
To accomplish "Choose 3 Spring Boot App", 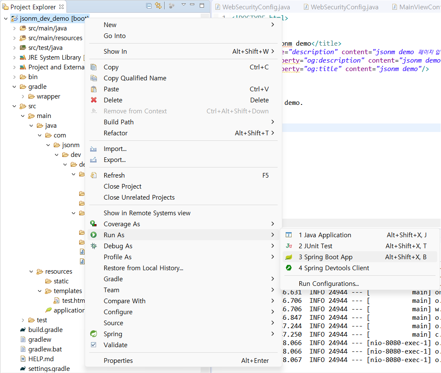I will point(360,257).
